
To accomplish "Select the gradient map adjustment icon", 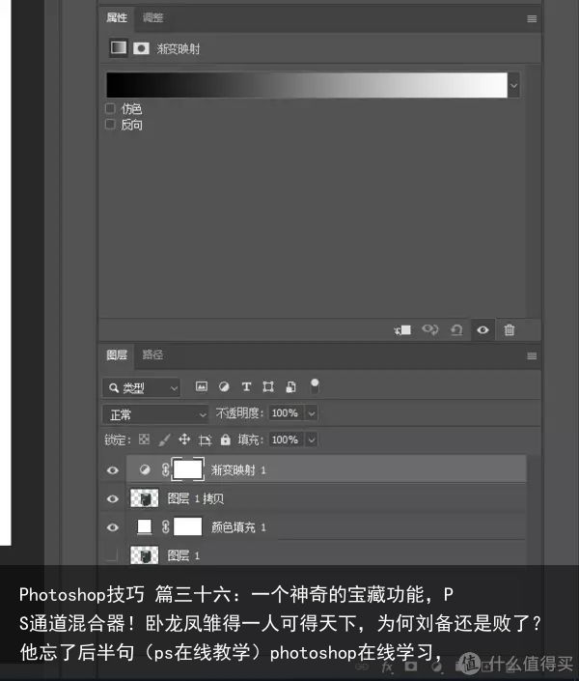I will [119, 47].
